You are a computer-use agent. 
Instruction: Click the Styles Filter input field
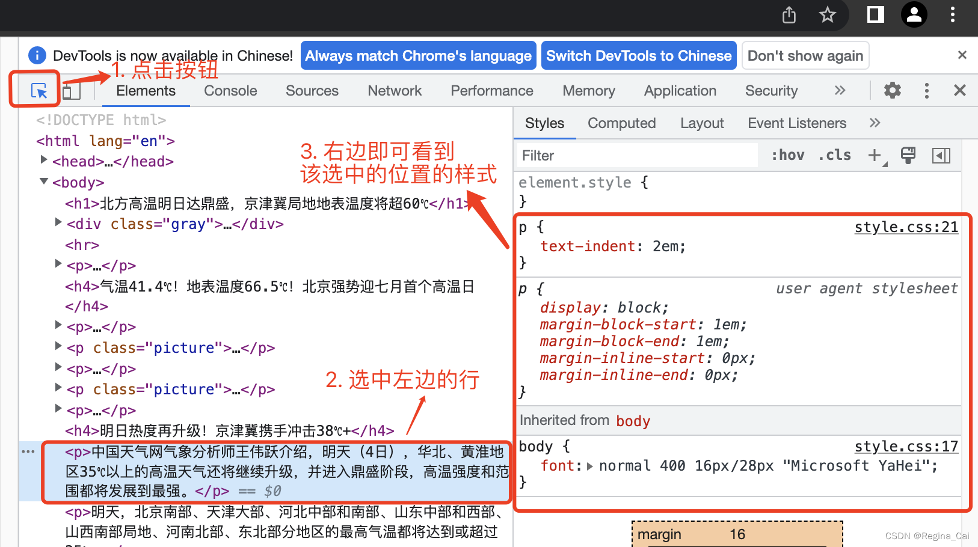coord(638,156)
